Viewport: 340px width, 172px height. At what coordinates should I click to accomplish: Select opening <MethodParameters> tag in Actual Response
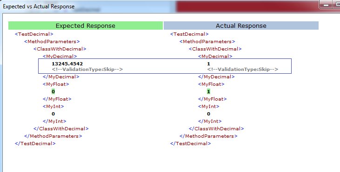[207, 41]
